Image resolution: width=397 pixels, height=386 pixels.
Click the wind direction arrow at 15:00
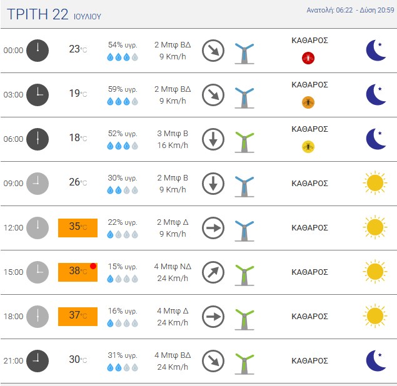[x=213, y=272]
